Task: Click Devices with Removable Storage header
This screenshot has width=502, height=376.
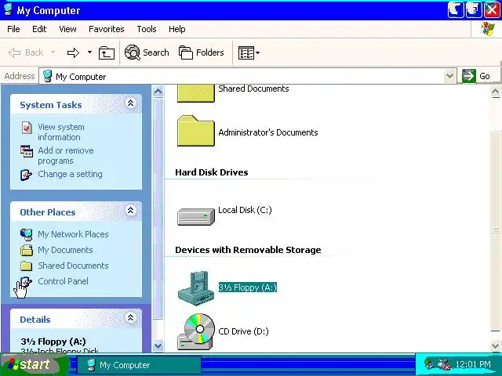Action: point(248,250)
